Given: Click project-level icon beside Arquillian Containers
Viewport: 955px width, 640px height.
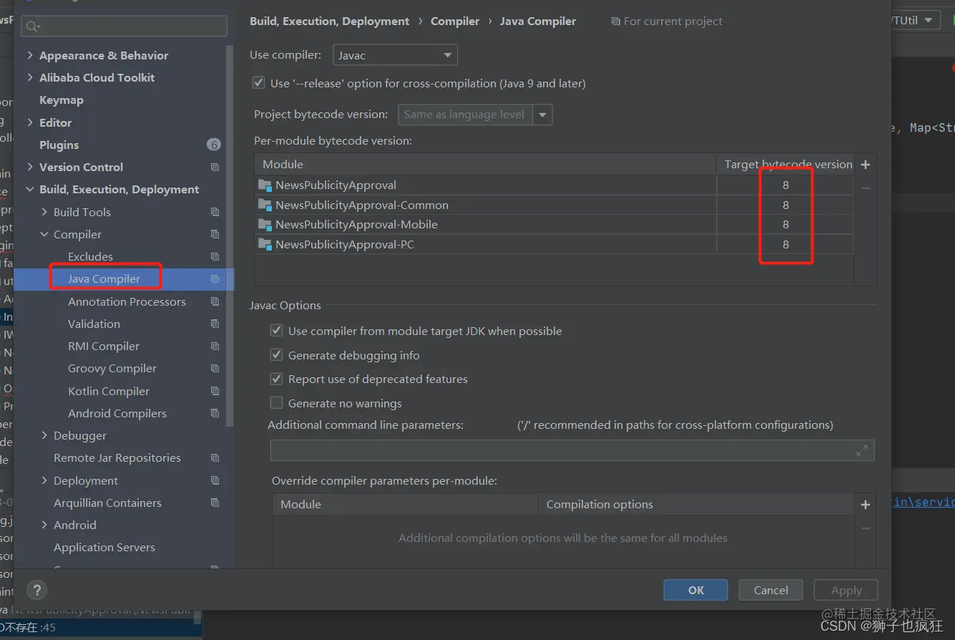Looking at the screenshot, I should (215, 503).
